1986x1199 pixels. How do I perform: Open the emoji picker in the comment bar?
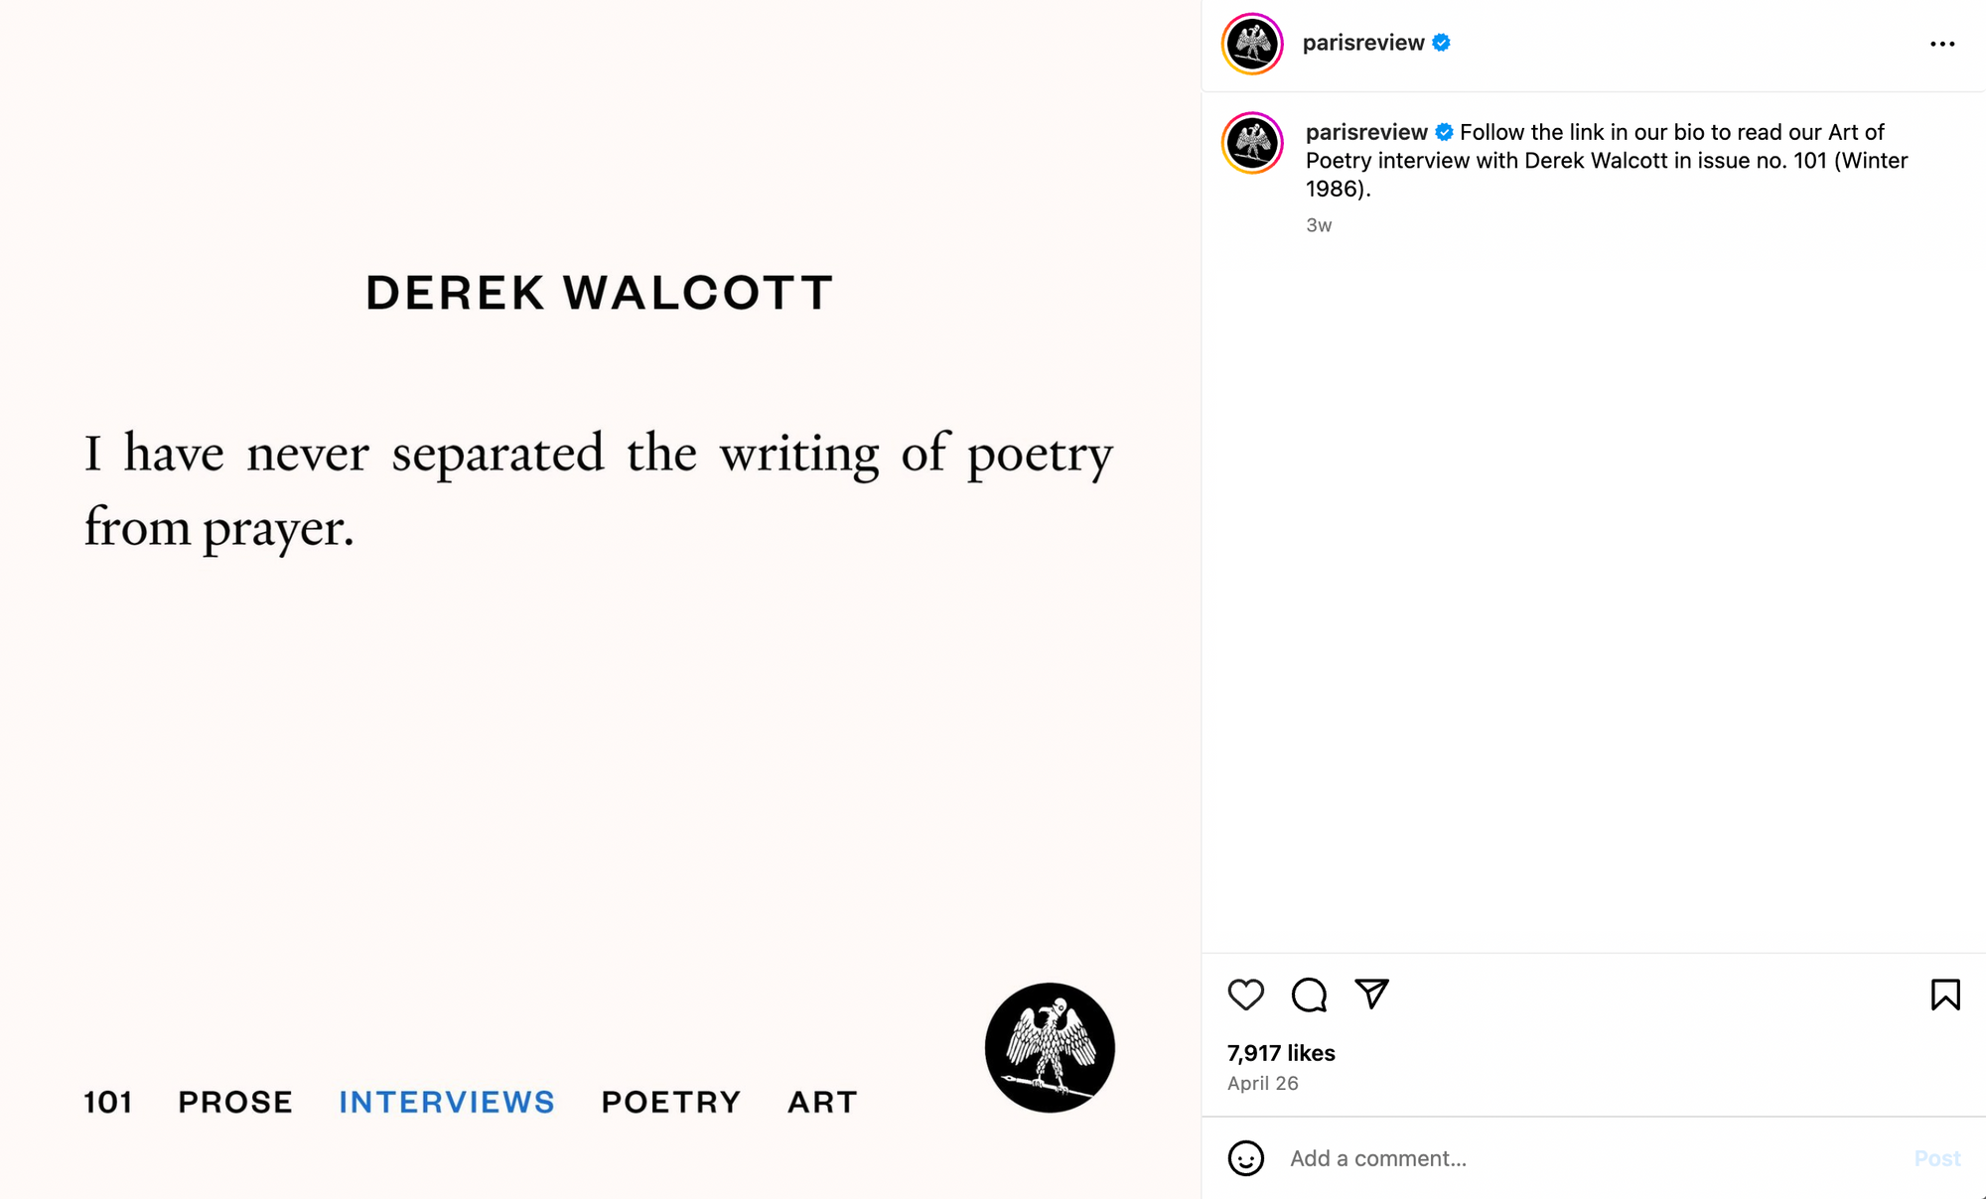click(x=1247, y=1158)
